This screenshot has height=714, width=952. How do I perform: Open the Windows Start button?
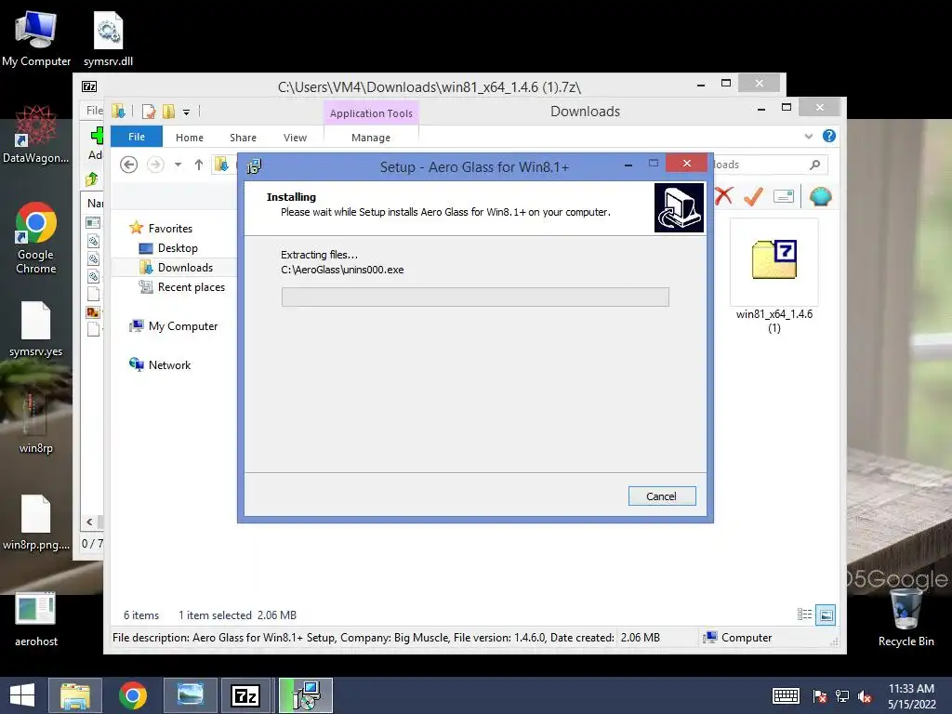click(x=22, y=695)
